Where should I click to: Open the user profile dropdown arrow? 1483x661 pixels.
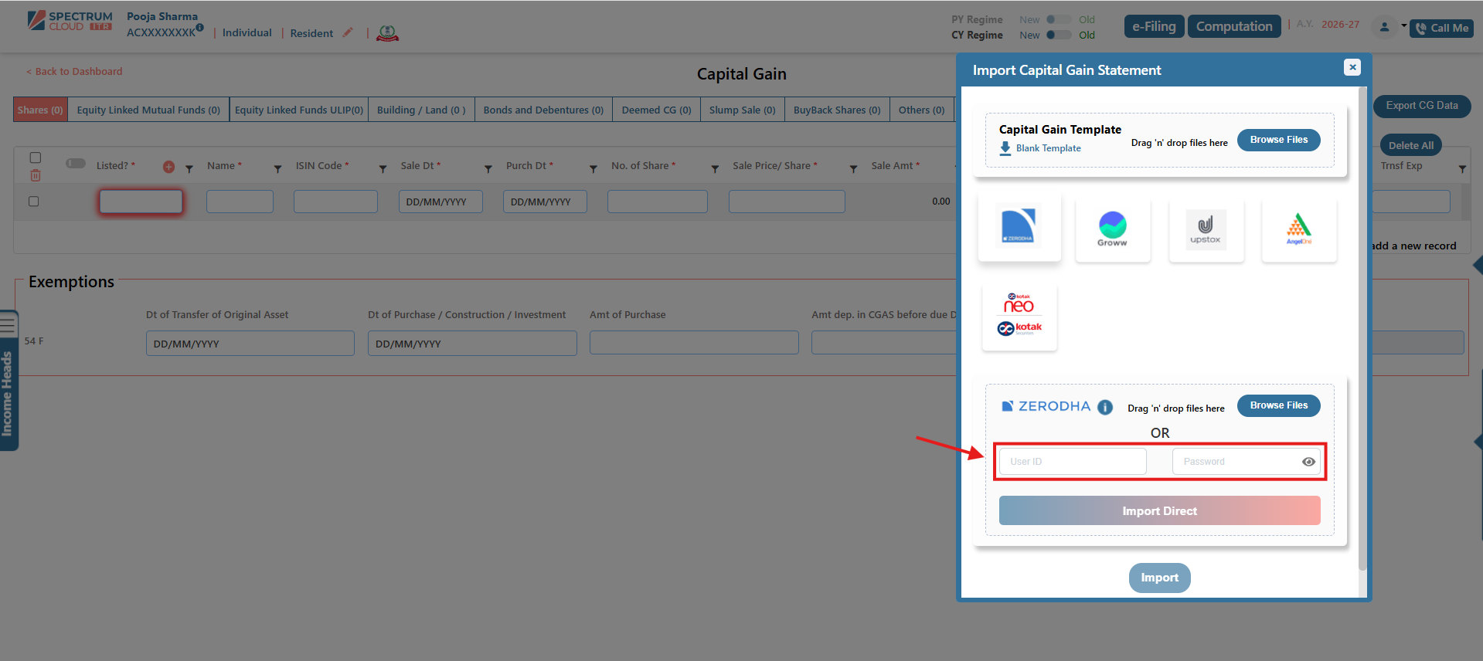1403,25
